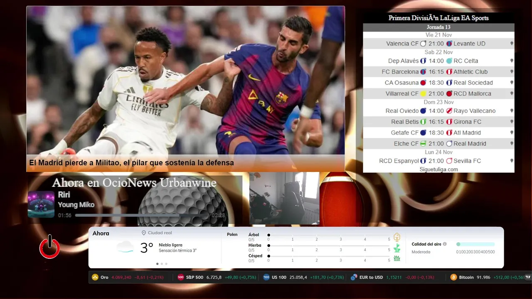Image resolution: width=532 pixels, height=299 pixels.
Task: Open the Siguetuliga.com link
Action: click(x=438, y=169)
